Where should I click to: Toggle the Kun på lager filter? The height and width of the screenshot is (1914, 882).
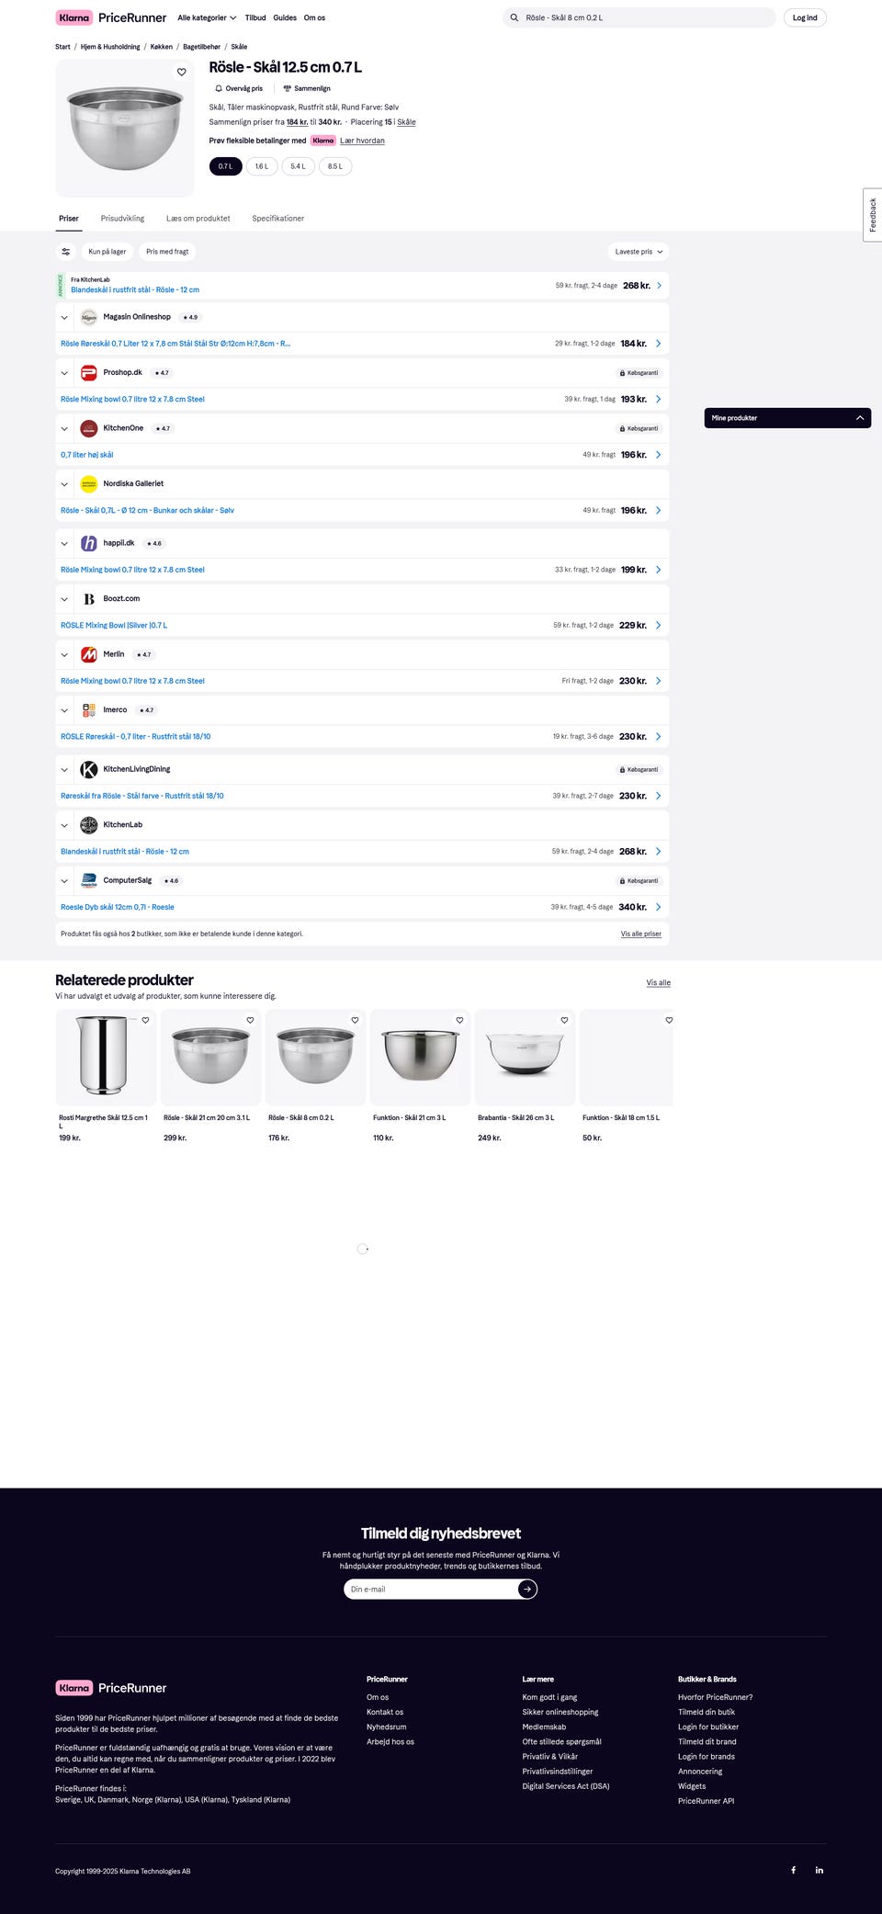107,252
